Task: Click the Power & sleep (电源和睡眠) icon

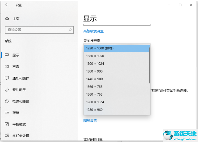Action: tap(7, 101)
